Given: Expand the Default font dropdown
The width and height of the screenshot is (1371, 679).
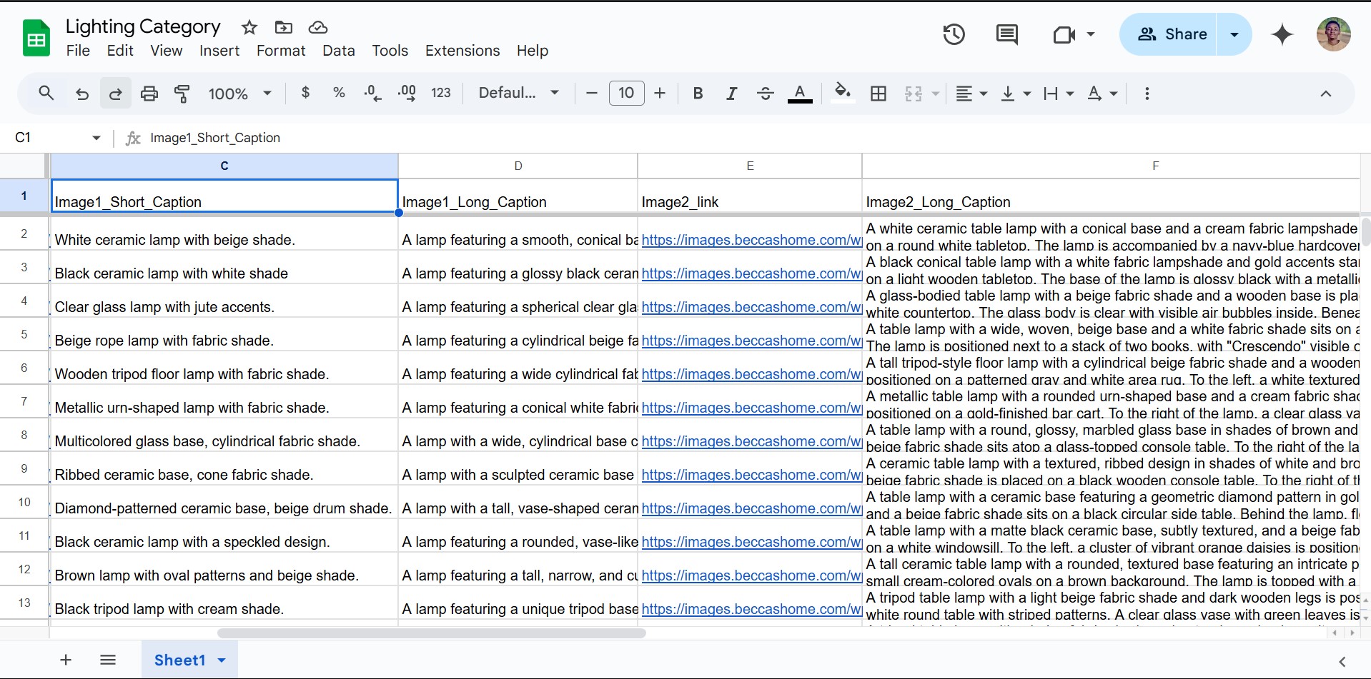Looking at the screenshot, I should 518,94.
